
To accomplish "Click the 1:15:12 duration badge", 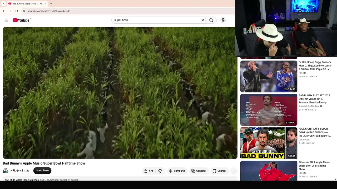I will pos(290,123).
